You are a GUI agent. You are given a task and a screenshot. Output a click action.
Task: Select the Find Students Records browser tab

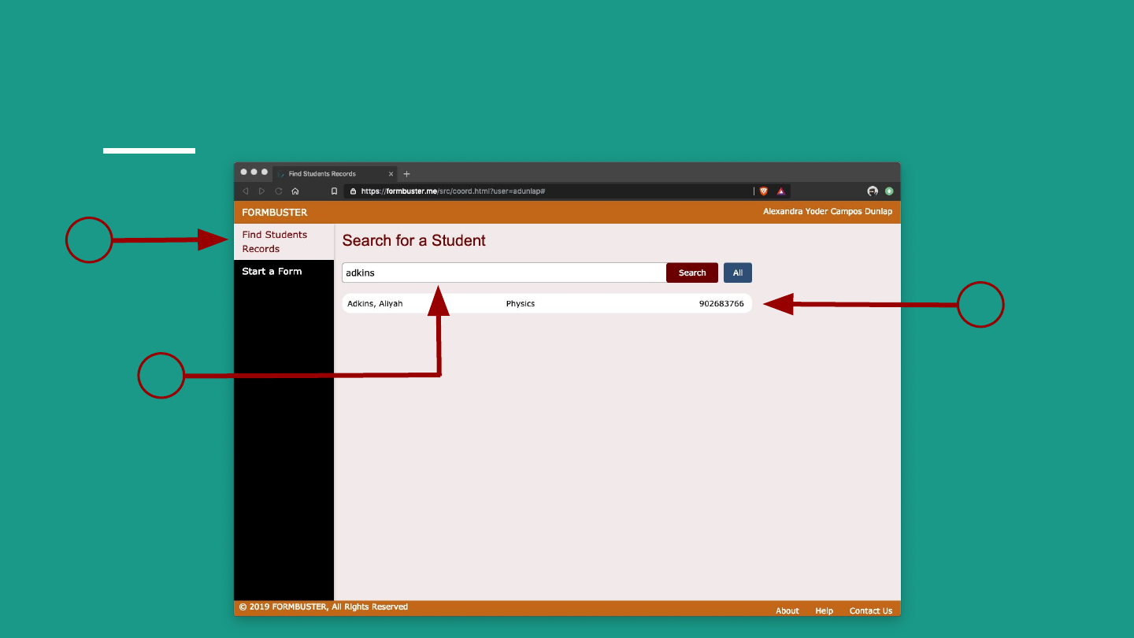(335, 174)
